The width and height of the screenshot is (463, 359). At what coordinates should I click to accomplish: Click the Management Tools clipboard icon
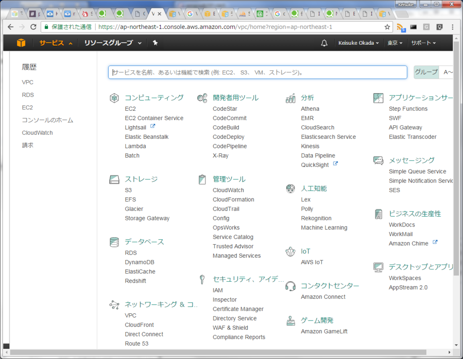coord(202,179)
